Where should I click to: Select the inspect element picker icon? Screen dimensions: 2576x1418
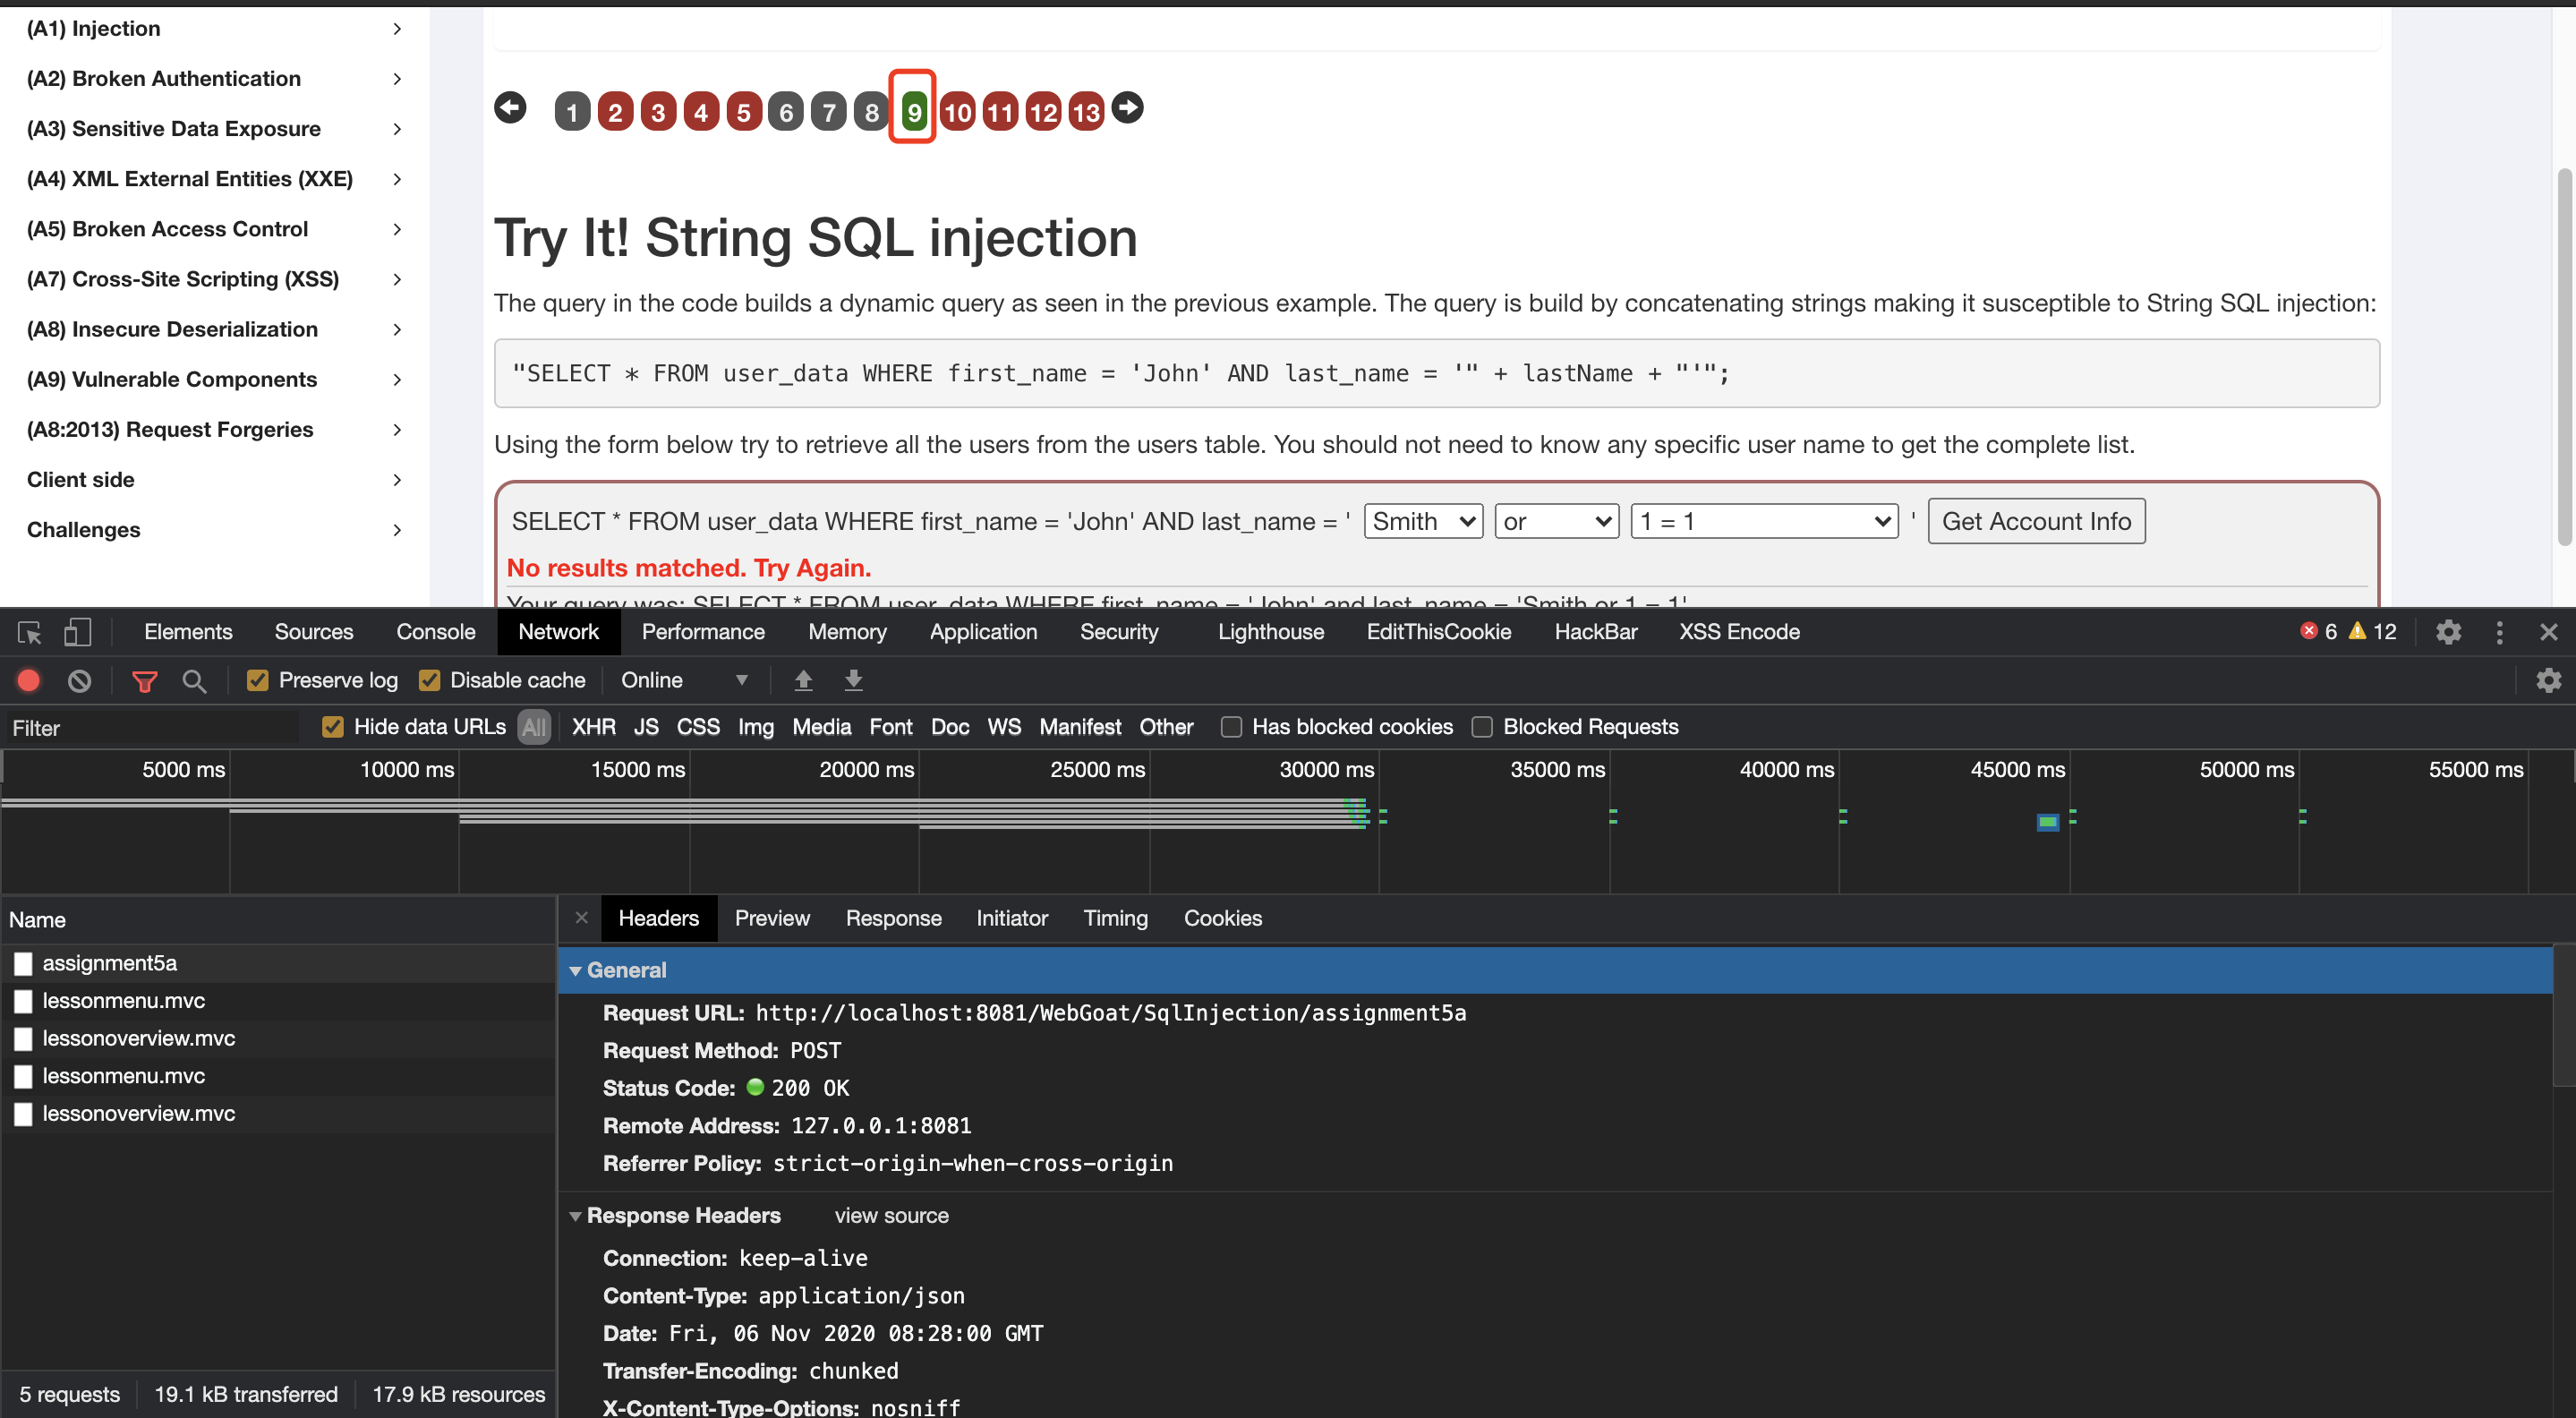pyautogui.click(x=29, y=632)
